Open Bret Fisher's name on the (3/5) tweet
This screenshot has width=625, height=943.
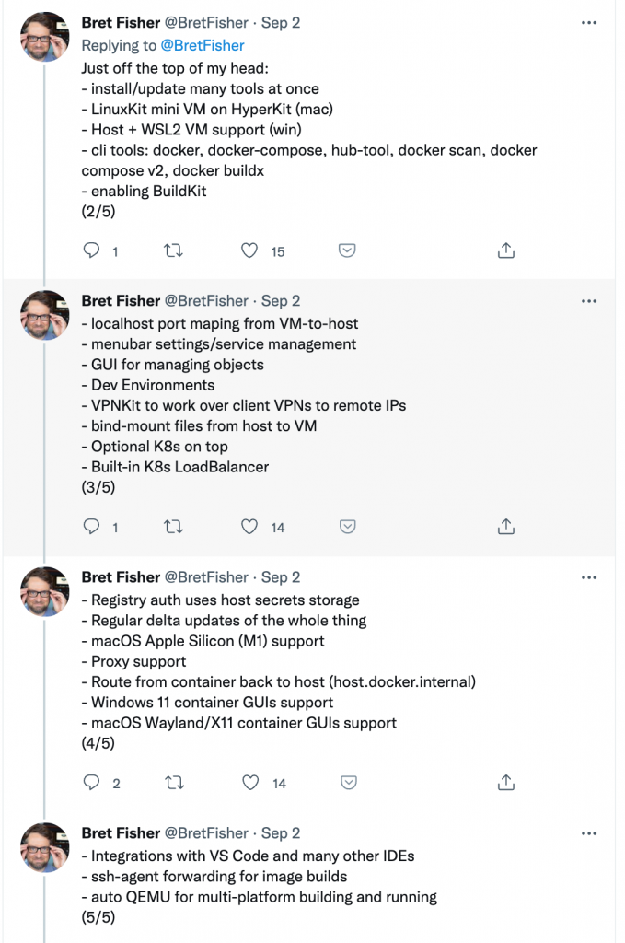point(120,301)
